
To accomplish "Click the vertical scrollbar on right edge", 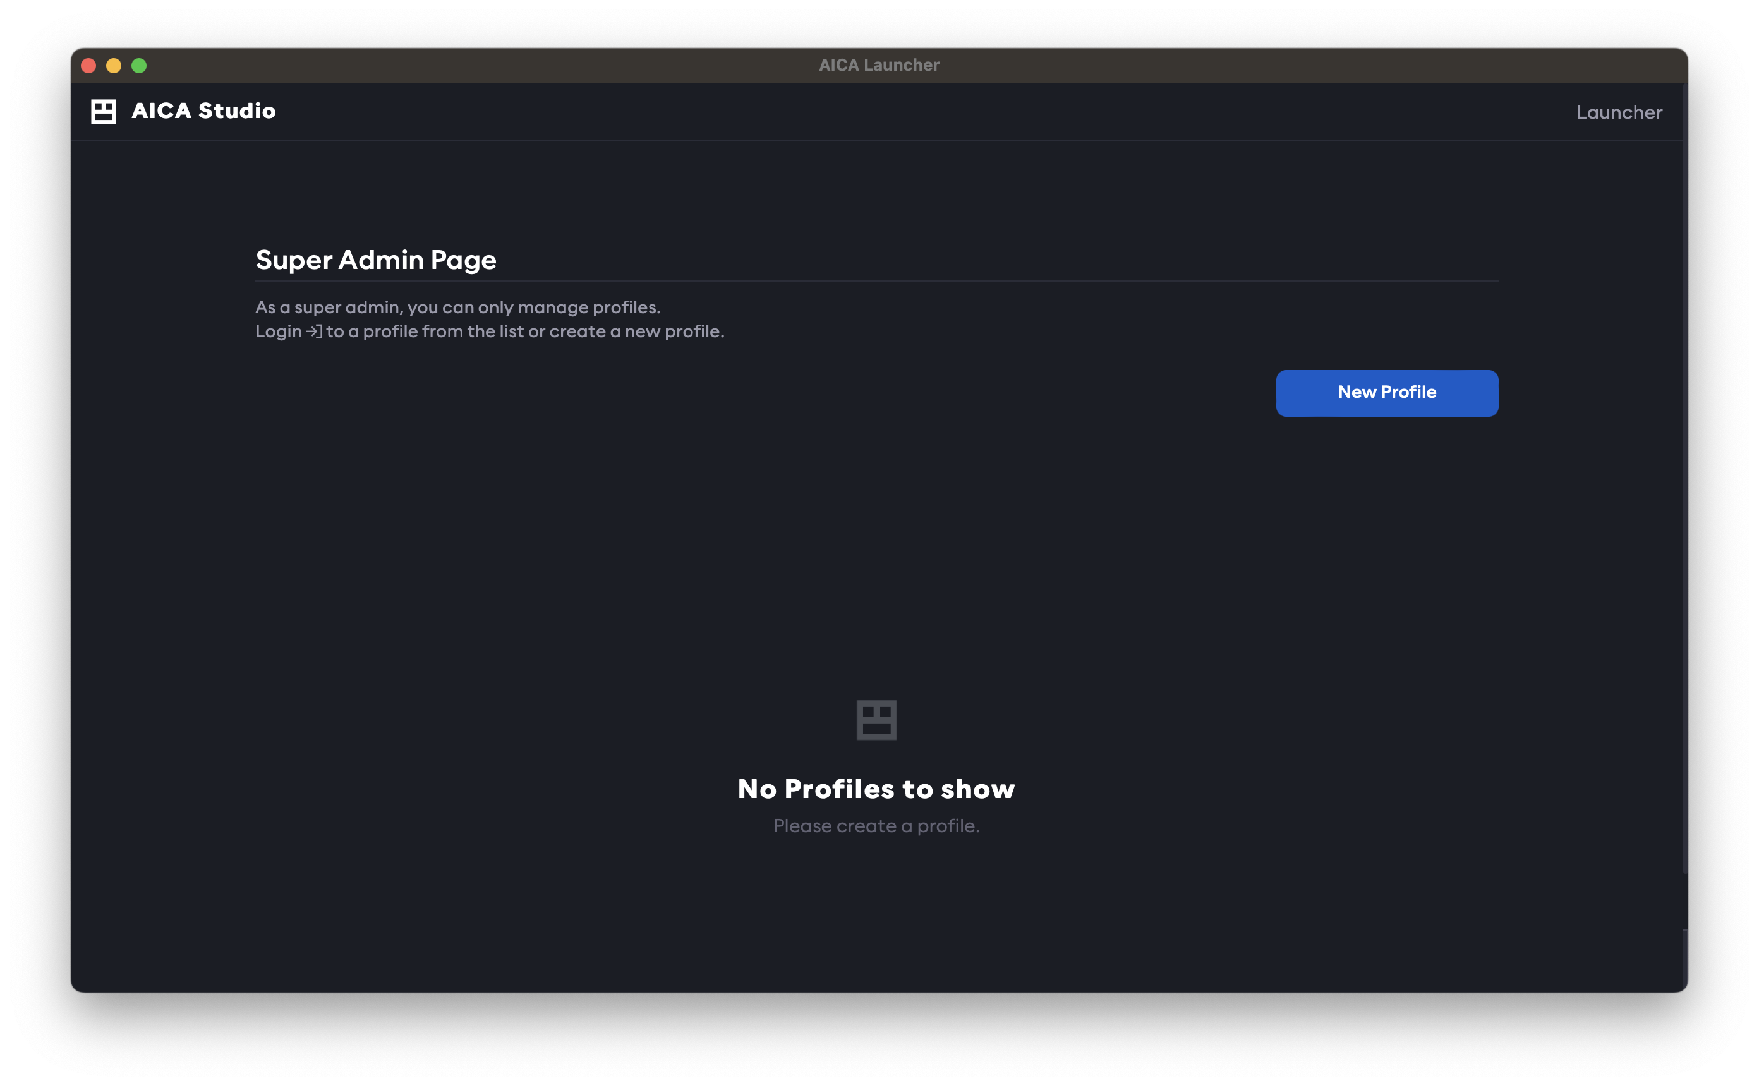I will point(1684,474).
